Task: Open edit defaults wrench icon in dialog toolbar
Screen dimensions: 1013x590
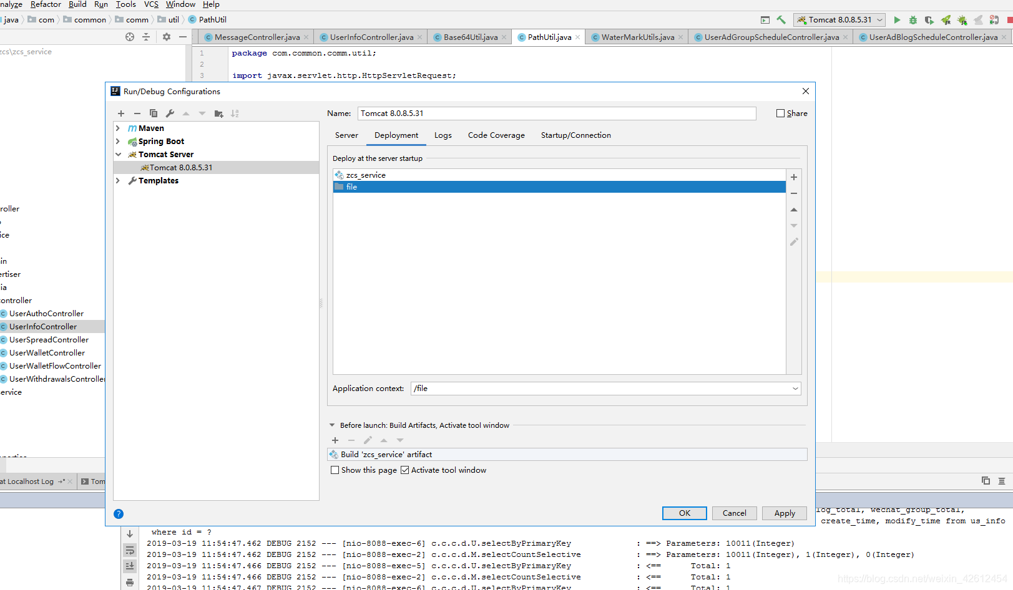Action: [170, 114]
